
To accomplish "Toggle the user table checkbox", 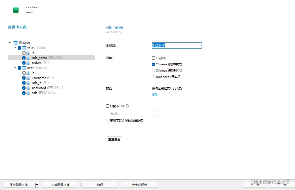I will pos(19,68).
